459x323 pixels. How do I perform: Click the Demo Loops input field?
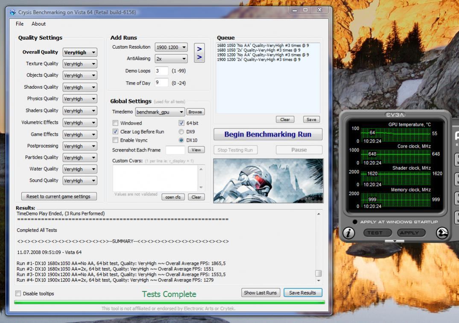coord(161,71)
